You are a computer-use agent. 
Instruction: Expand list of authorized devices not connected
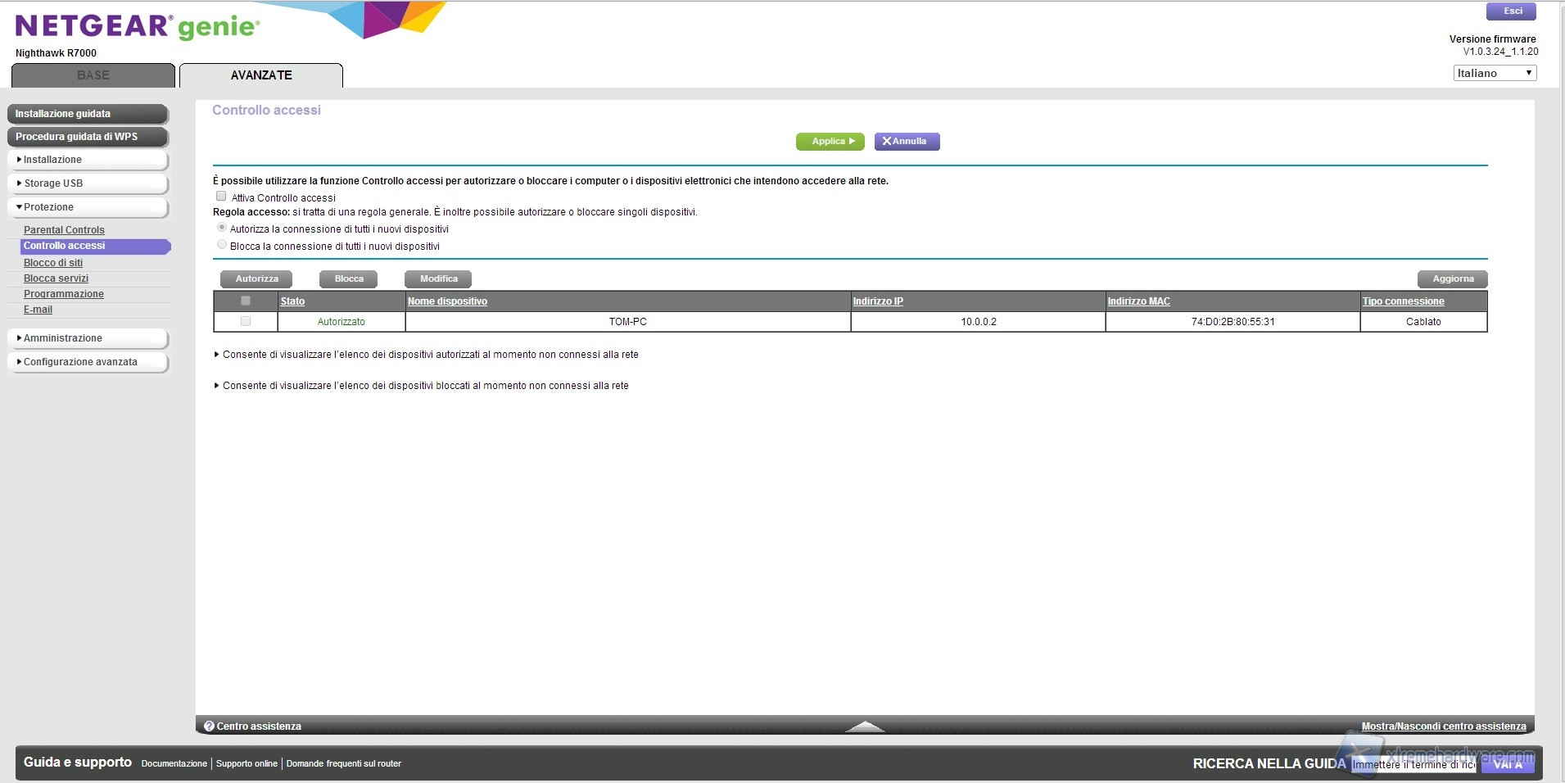coord(426,355)
